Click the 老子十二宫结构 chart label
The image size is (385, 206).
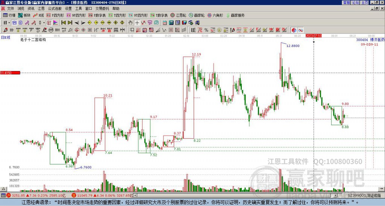coord(33,39)
